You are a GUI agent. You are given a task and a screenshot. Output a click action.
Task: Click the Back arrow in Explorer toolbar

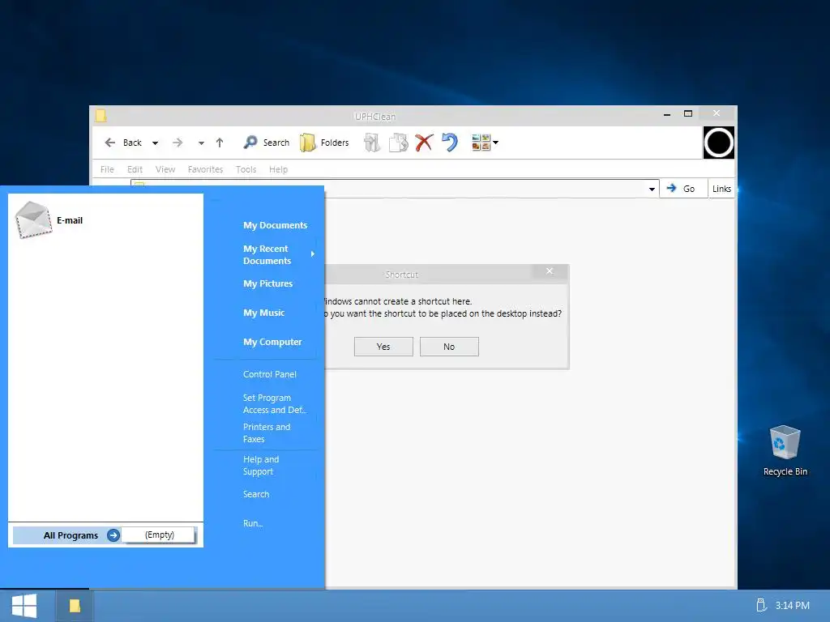(123, 143)
